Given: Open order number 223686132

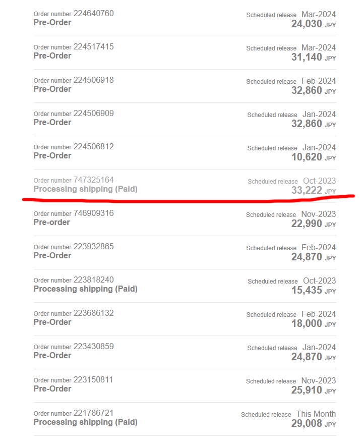Looking at the screenshot, I should click(x=94, y=313).
